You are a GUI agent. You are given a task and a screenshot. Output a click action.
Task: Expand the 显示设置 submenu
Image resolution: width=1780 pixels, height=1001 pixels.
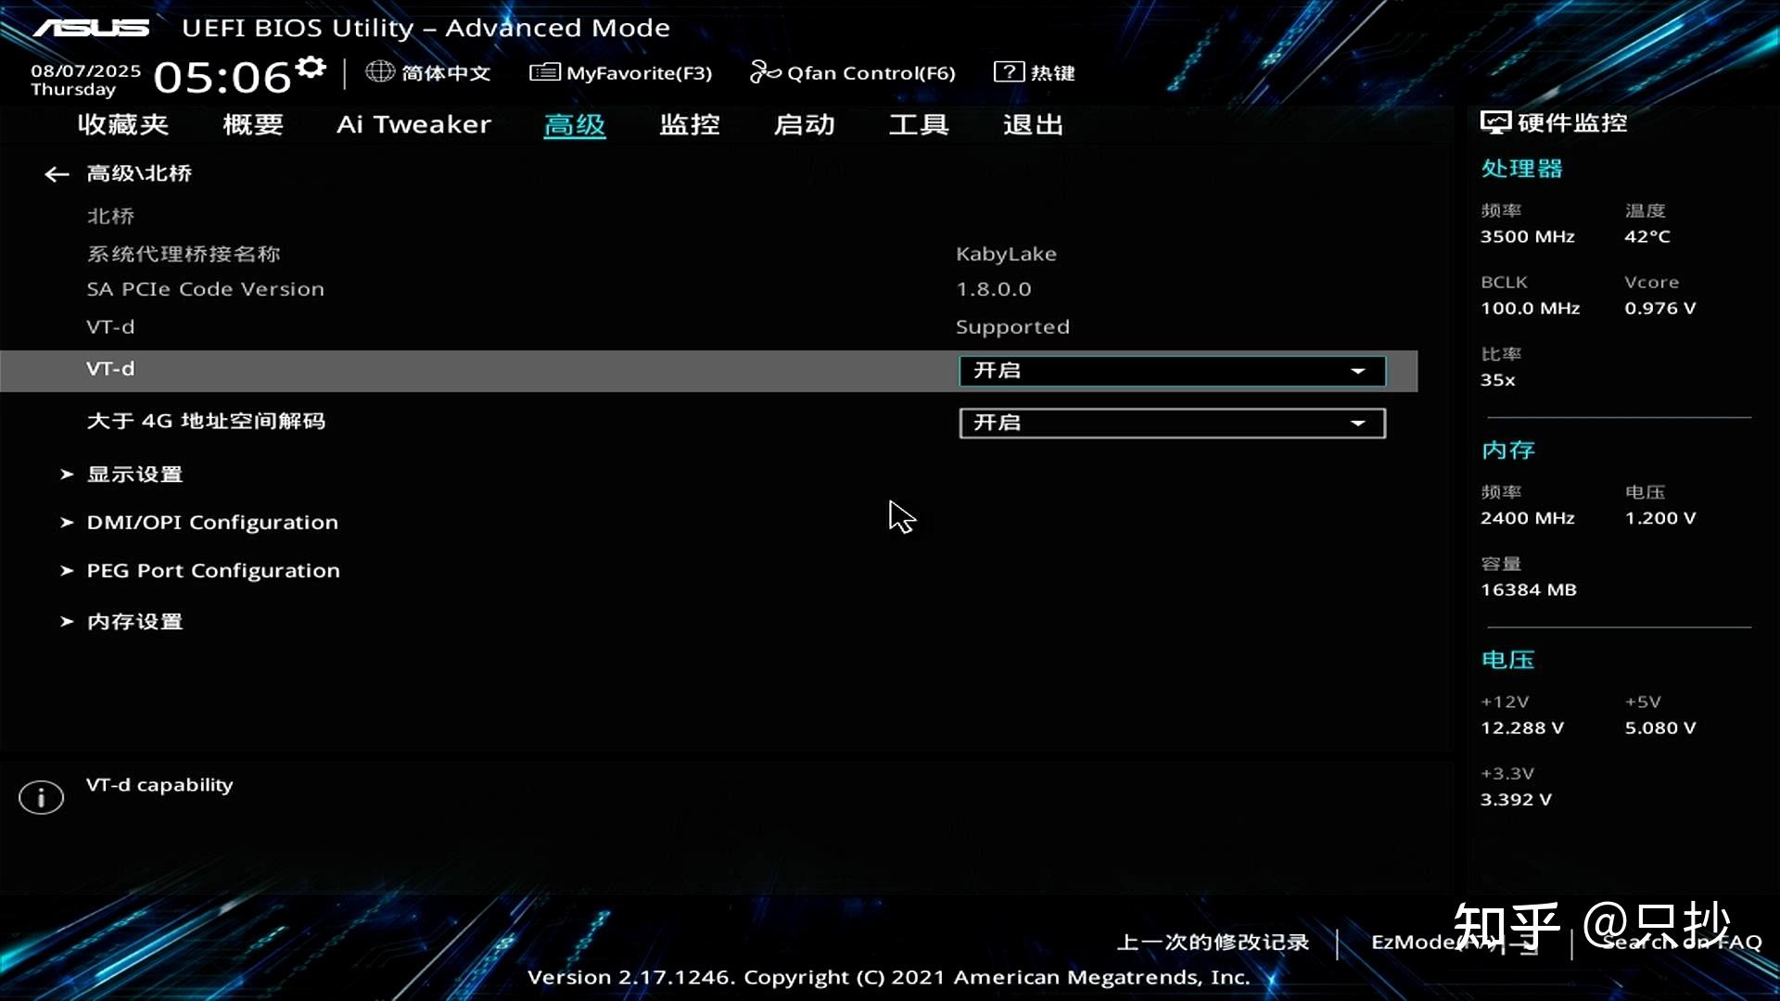134,475
